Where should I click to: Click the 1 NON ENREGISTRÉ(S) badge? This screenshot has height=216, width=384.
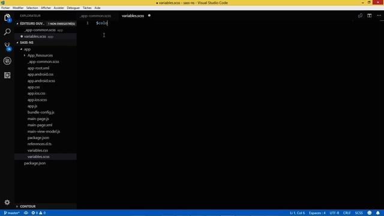[x=61, y=24]
